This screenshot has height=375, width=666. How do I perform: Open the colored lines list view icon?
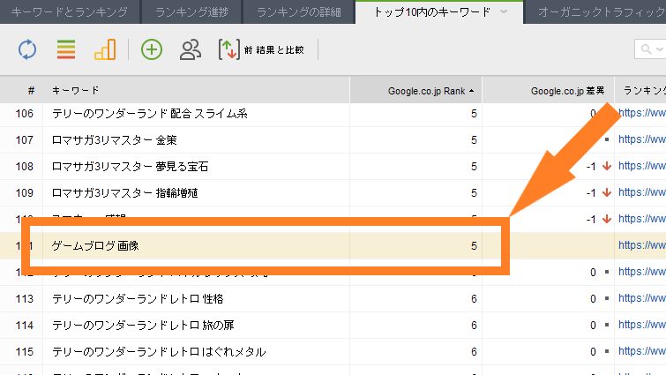tap(66, 49)
